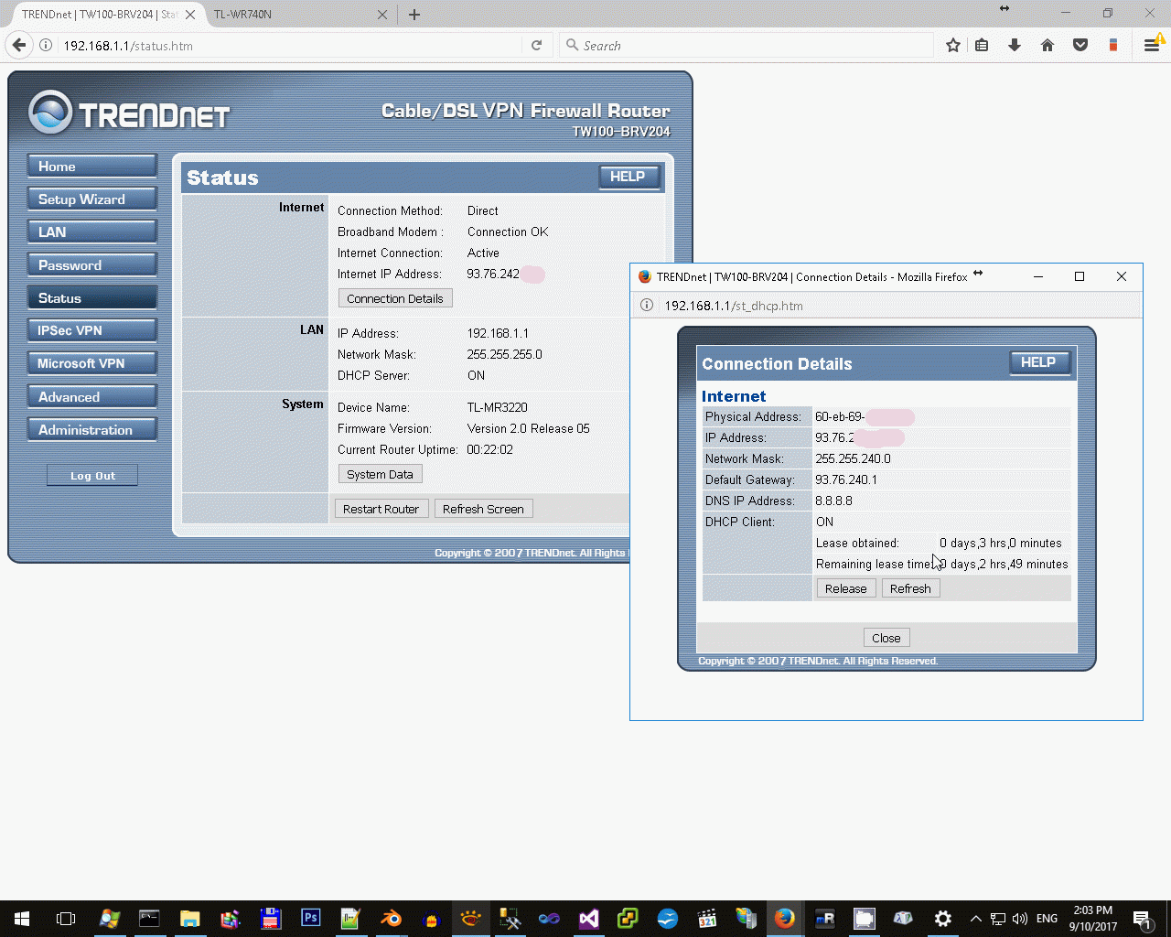This screenshot has width=1171, height=937.
Task: Go to the Firefox home page icon
Action: (x=1047, y=45)
